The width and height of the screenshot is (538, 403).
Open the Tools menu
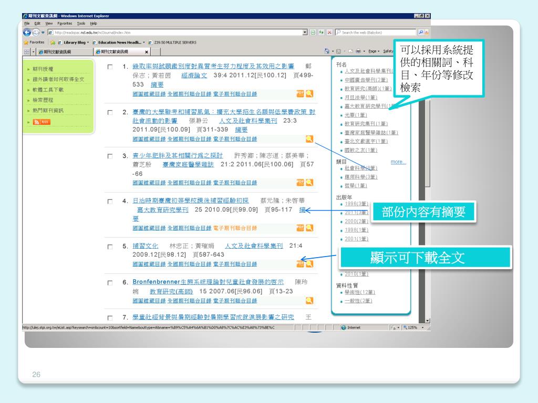coord(81,23)
